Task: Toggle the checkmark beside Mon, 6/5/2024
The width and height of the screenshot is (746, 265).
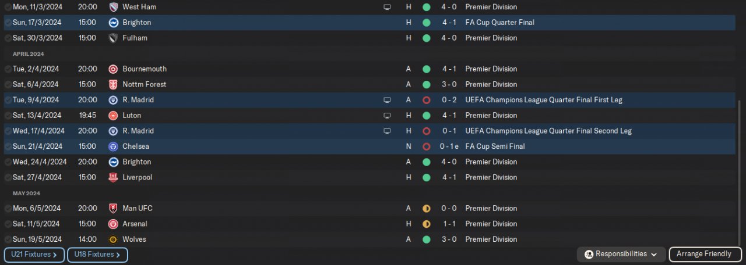Action: [8, 209]
